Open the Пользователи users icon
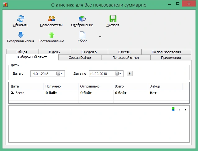Image resolution: width=198 pixels, height=151 pixels. coord(52,19)
